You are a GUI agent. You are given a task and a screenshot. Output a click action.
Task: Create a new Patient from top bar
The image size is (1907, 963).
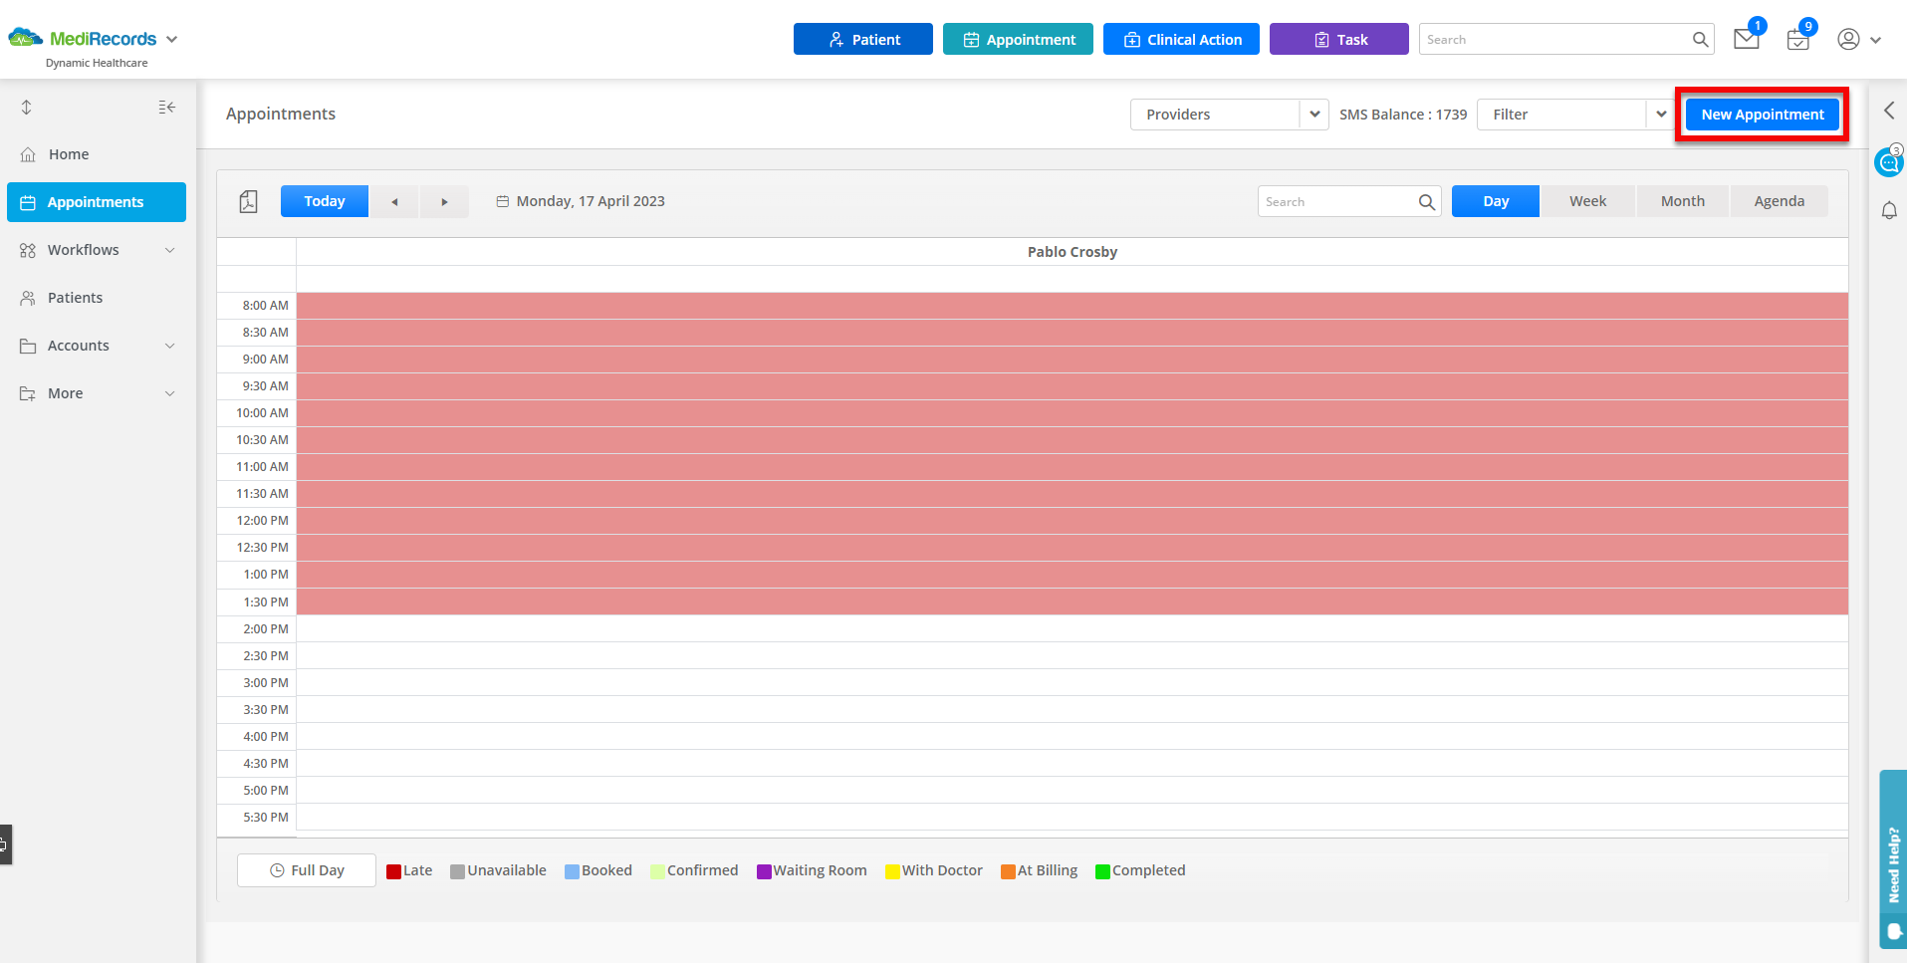[x=862, y=40]
